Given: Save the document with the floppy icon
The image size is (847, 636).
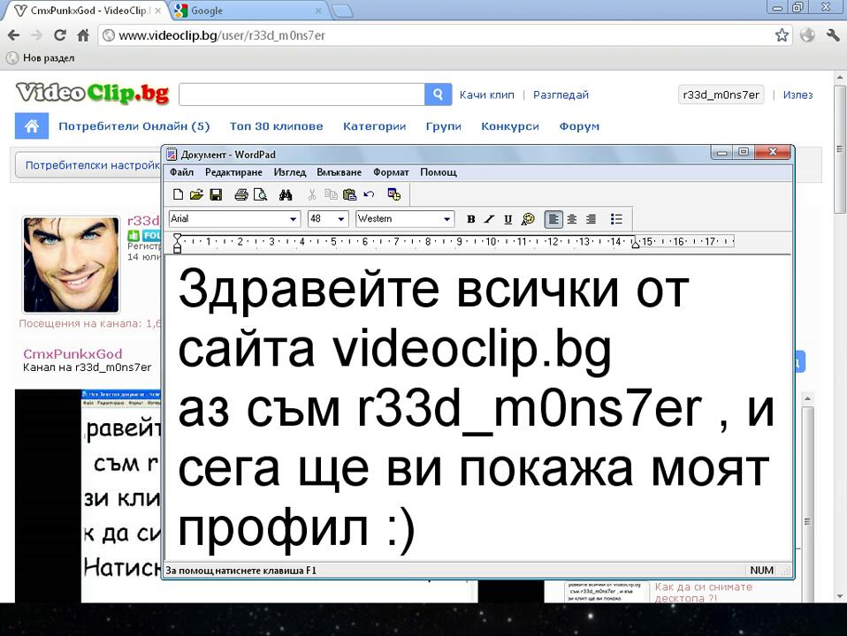Looking at the screenshot, I should [x=215, y=194].
